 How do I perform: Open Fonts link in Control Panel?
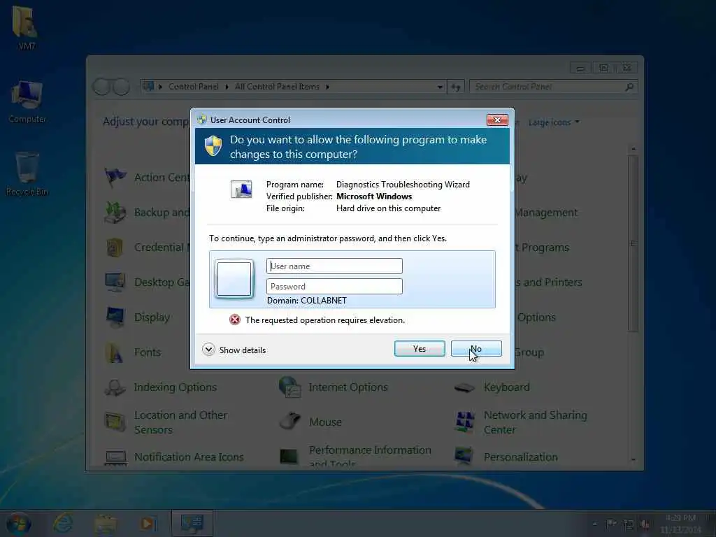tap(148, 352)
